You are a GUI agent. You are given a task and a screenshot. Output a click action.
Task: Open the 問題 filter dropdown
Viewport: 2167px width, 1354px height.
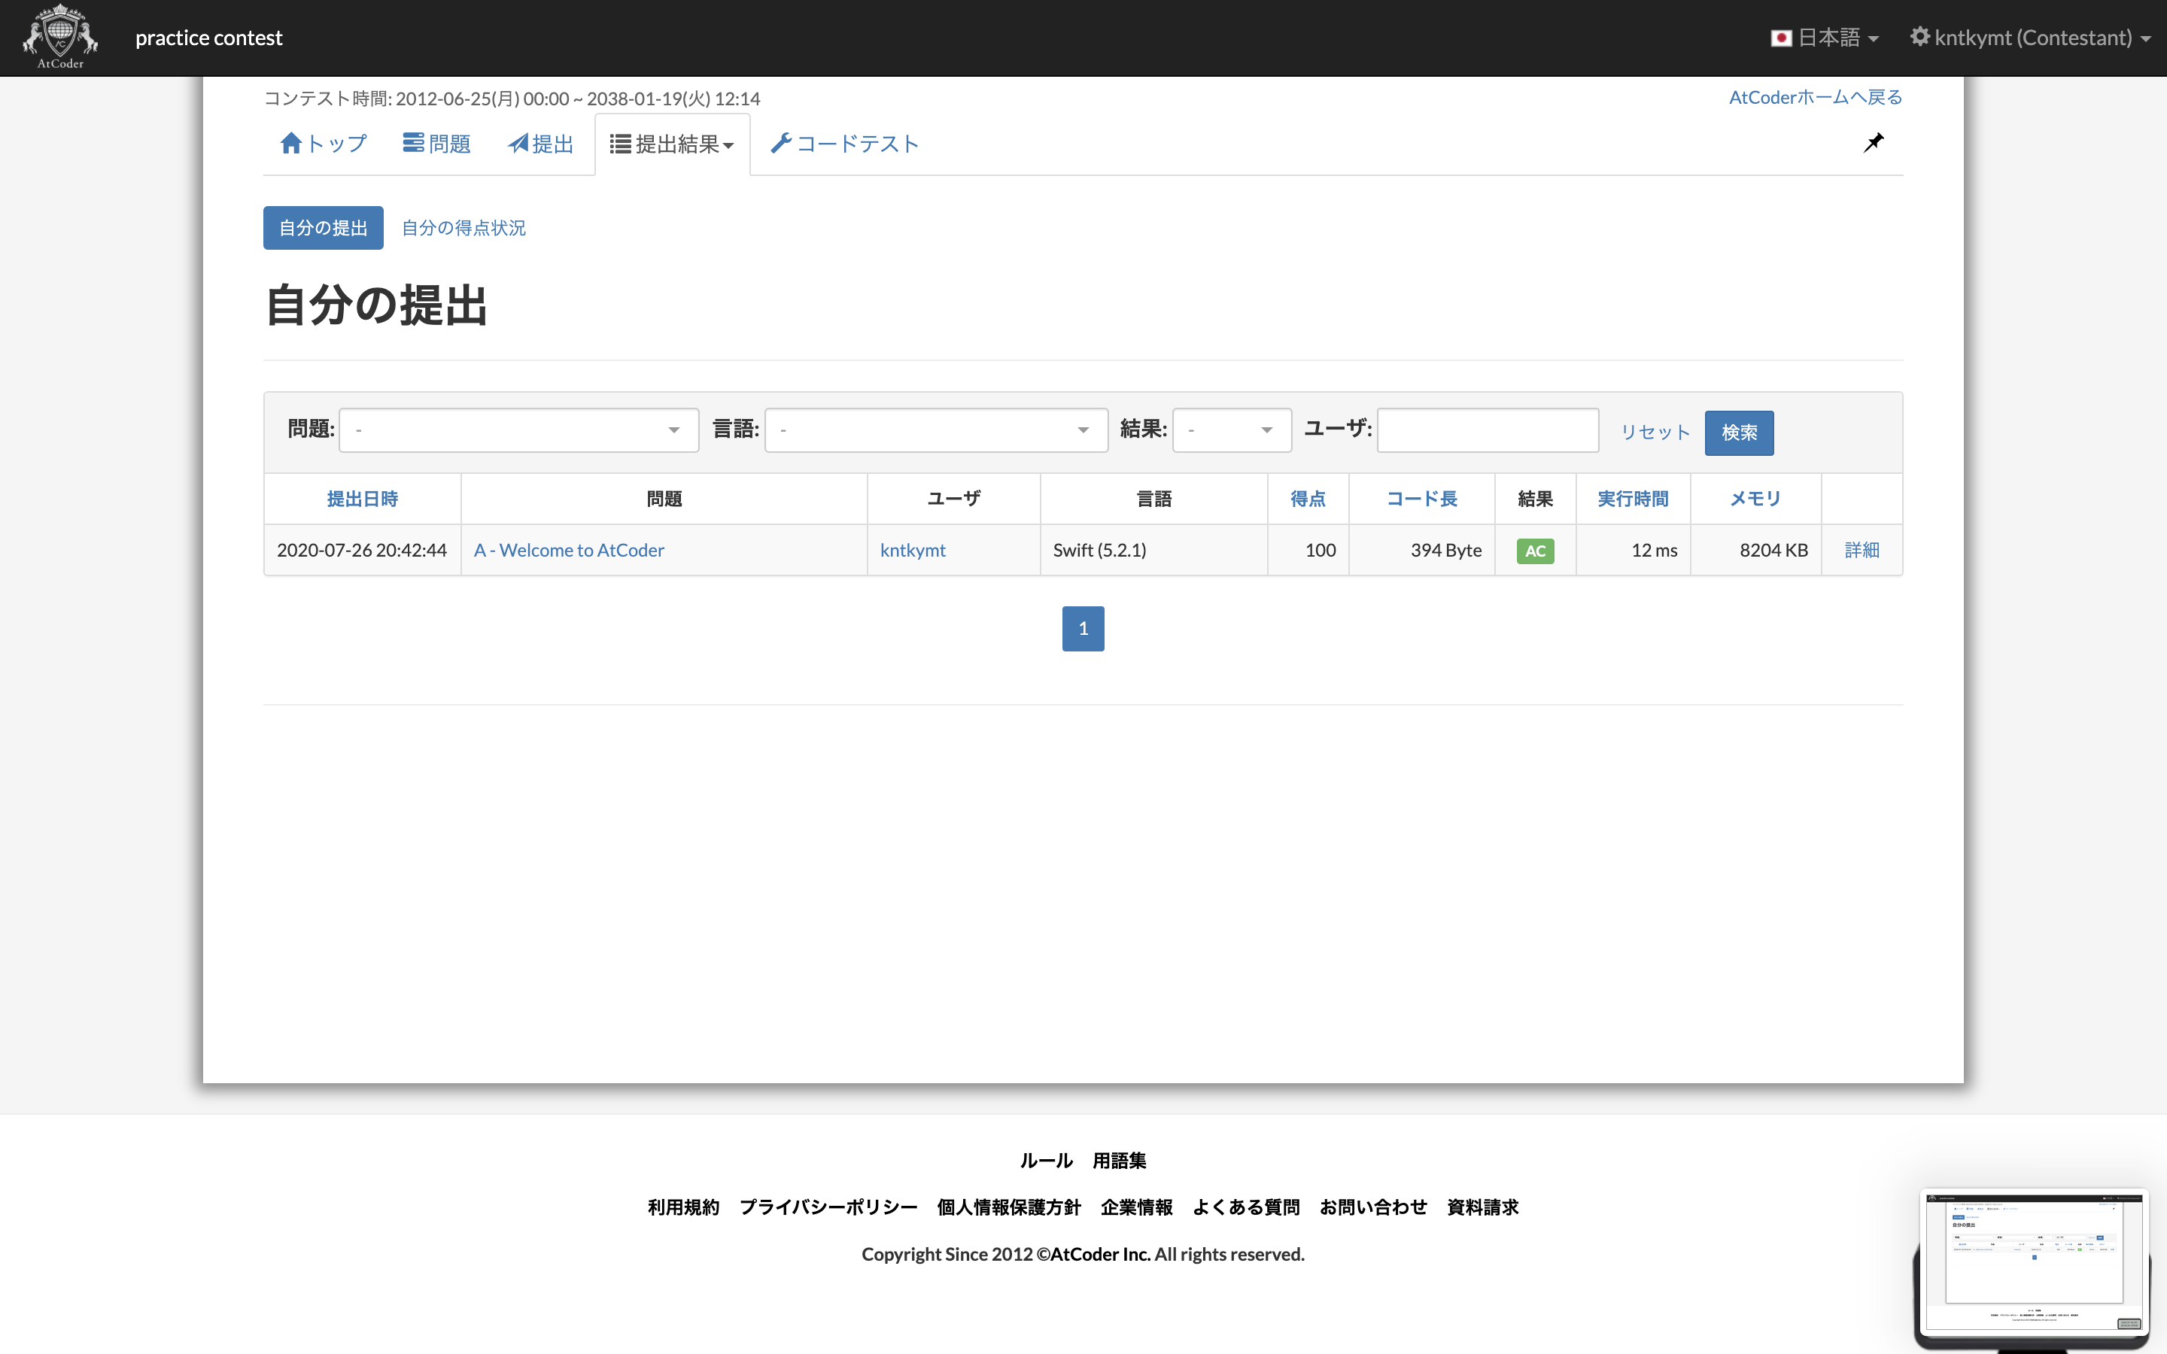pyautogui.click(x=518, y=431)
